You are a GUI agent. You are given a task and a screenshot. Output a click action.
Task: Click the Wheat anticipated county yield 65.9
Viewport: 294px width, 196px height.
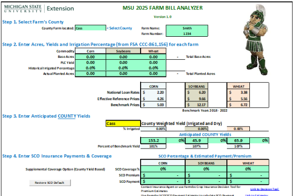(x=238, y=141)
